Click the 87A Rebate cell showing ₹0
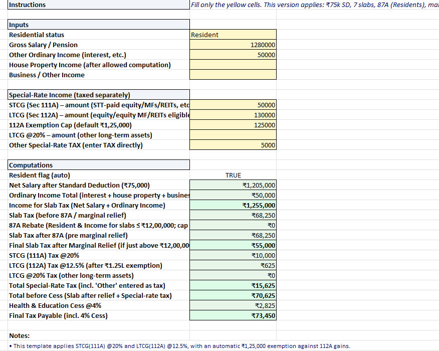This screenshot has height=351, width=439. point(233,225)
